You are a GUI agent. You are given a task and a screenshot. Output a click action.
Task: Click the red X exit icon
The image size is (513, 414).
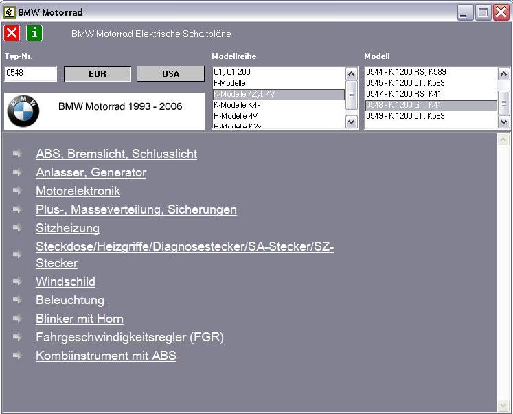coord(12,33)
